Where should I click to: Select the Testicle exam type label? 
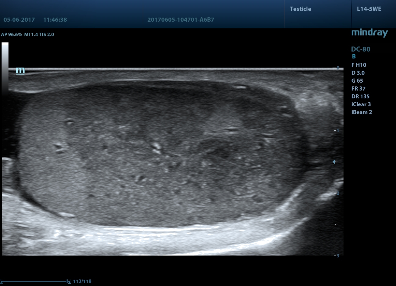[300, 9]
